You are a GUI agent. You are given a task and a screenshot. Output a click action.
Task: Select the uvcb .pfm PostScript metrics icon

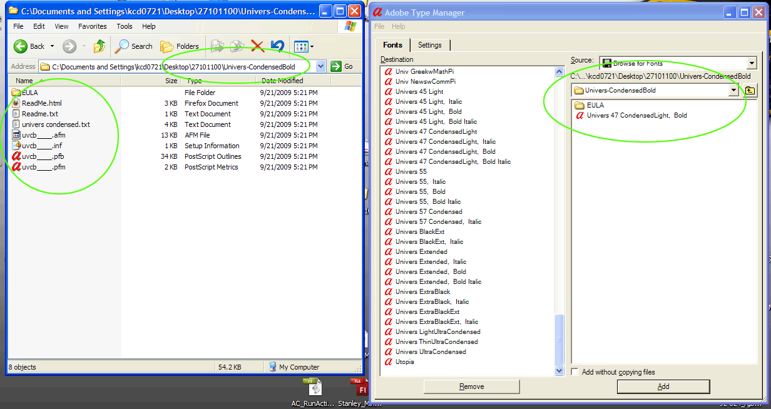16,167
